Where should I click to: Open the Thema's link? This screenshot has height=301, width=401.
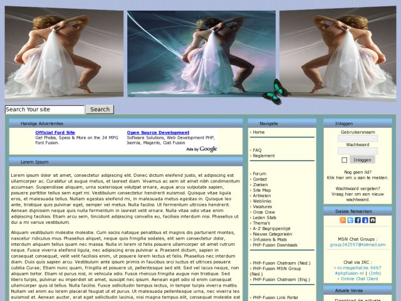(261, 223)
